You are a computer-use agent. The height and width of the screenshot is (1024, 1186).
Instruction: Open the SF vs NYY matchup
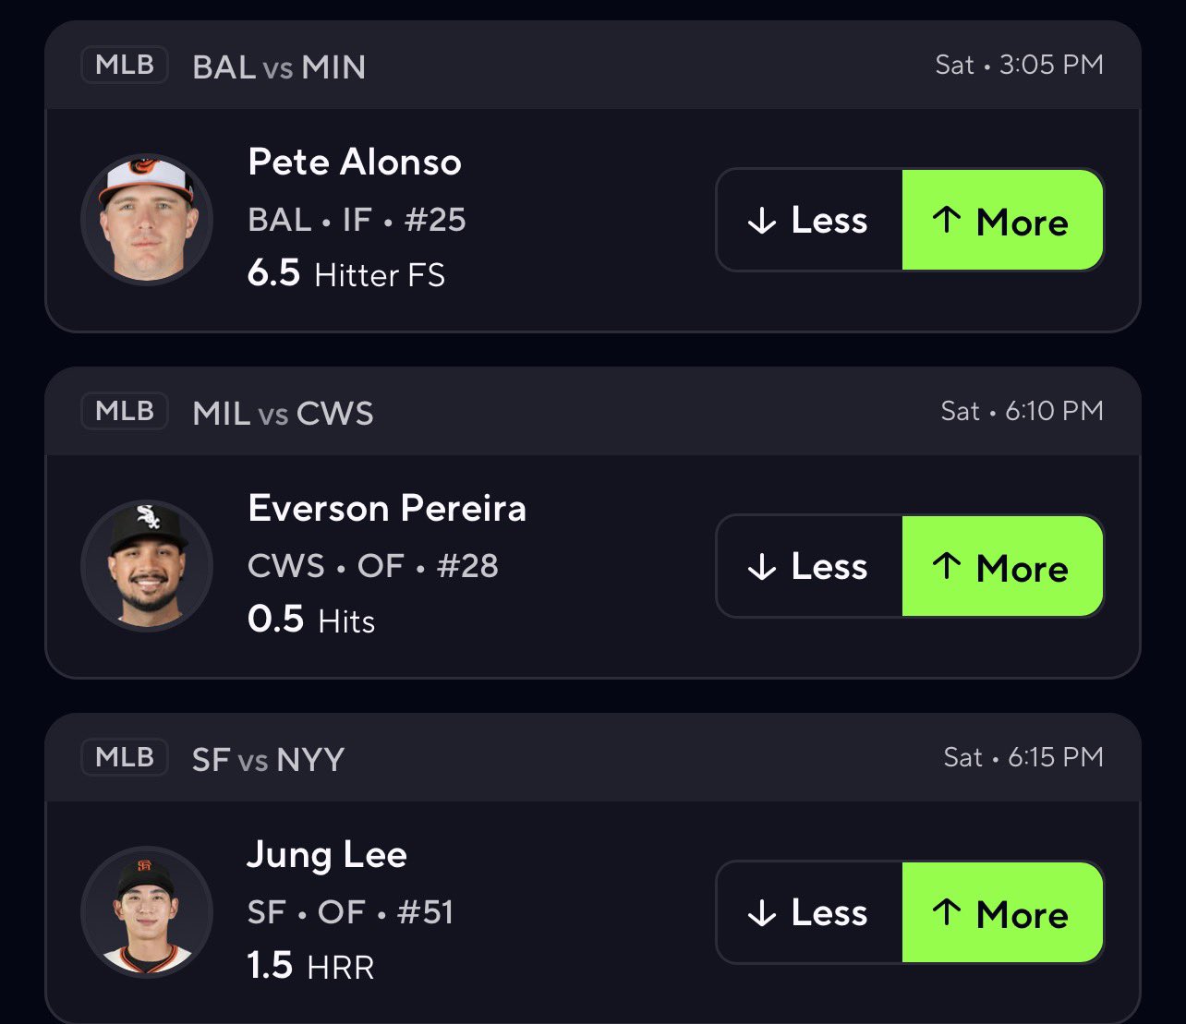pyautogui.click(x=268, y=760)
